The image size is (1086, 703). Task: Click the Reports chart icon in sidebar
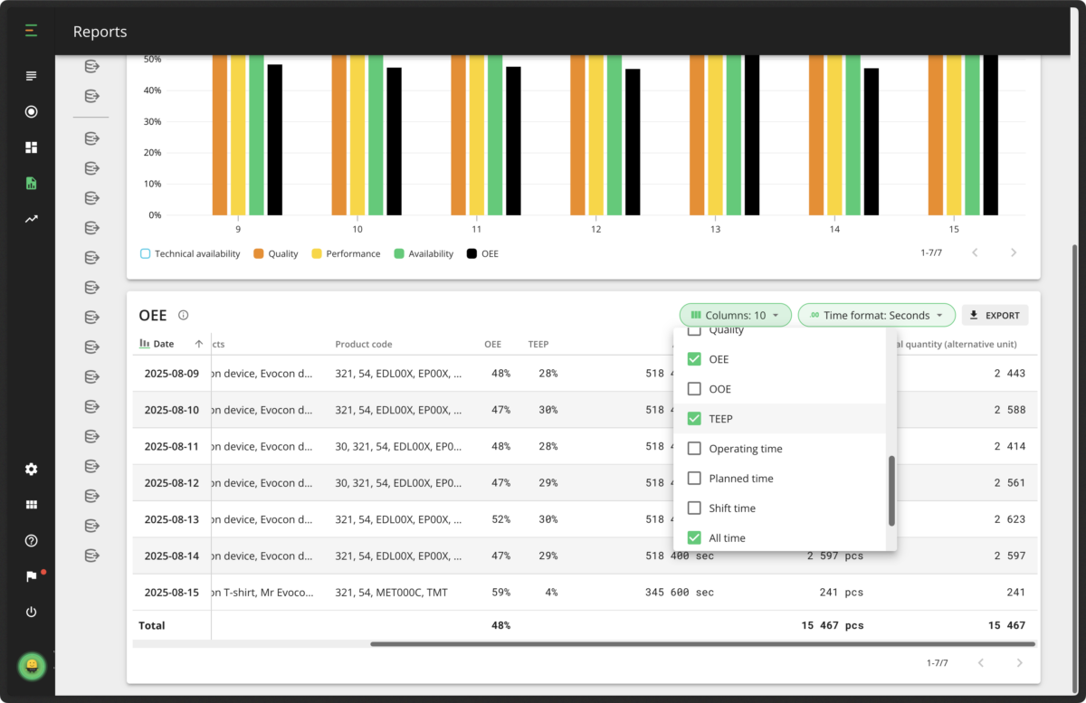(31, 184)
